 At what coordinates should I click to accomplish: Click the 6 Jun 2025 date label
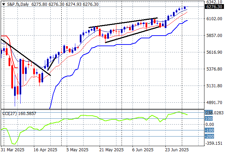(x=142, y=150)
